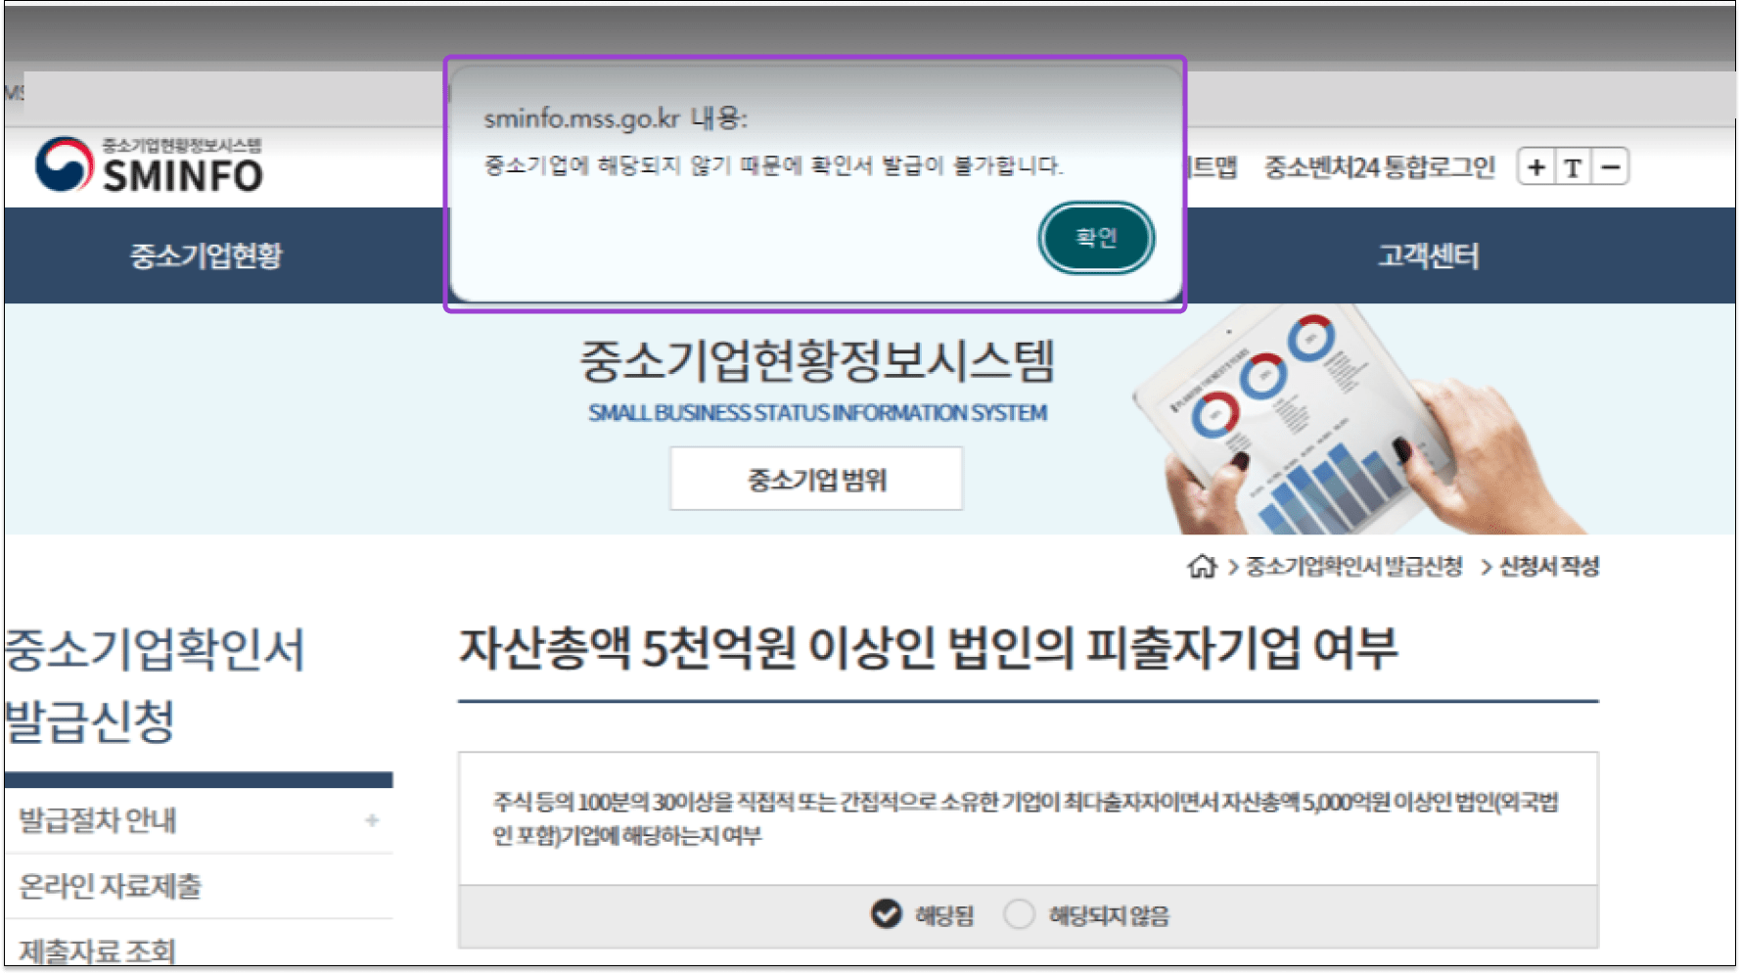Image resolution: width=1740 pixels, height=974 pixels.
Task: Expand the 발급절차 안내 section
Action: point(373,820)
